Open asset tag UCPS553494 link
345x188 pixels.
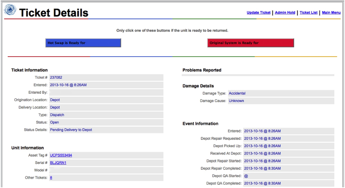pos(61,155)
